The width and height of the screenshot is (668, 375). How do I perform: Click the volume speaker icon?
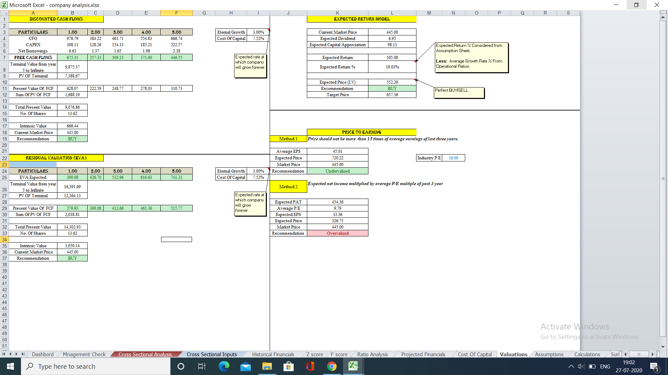point(581,366)
